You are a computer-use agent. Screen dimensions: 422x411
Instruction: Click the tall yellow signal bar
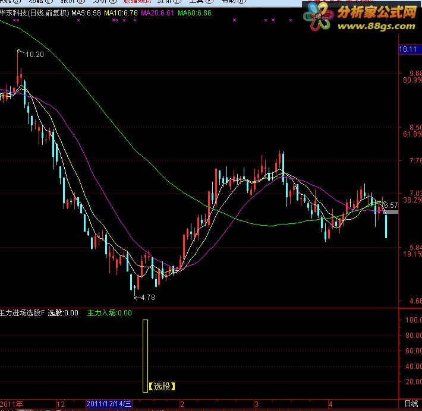coord(146,356)
